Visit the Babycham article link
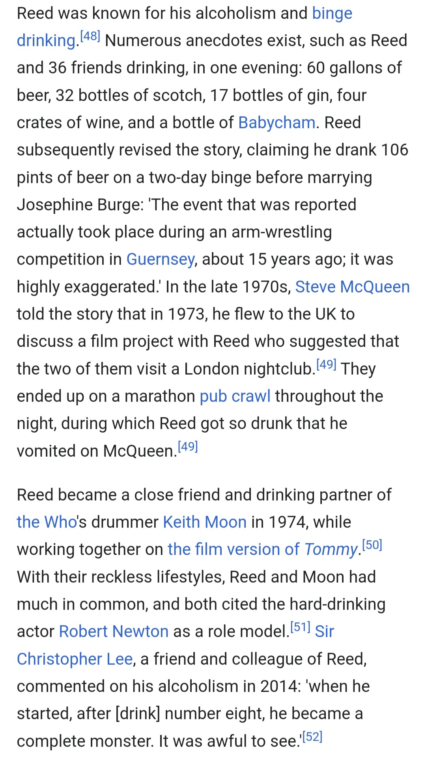Image resolution: width=426 pixels, height=758 pixels. 277,123
